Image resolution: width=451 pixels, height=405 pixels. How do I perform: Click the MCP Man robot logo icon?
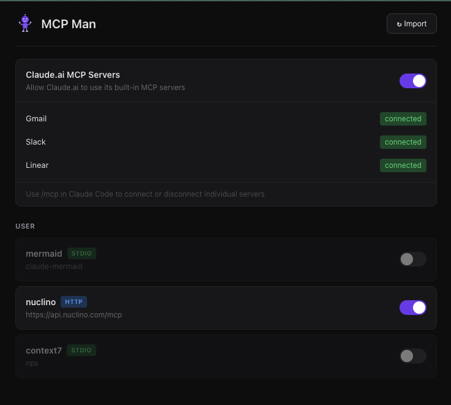tap(25, 23)
